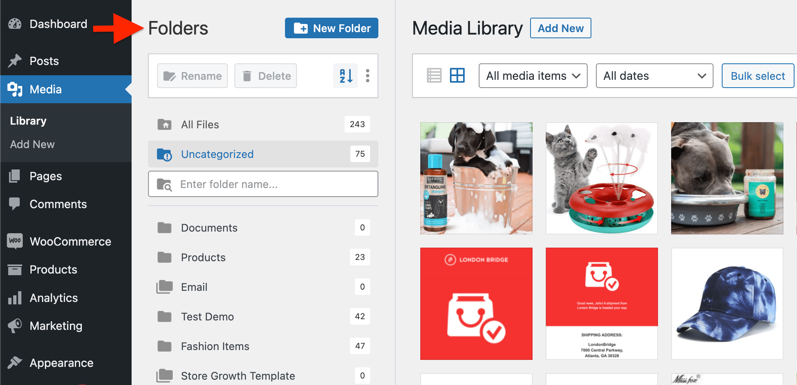Image resolution: width=797 pixels, height=385 pixels.
Task: Switch media library to list view
Action: tap(434, 76)
